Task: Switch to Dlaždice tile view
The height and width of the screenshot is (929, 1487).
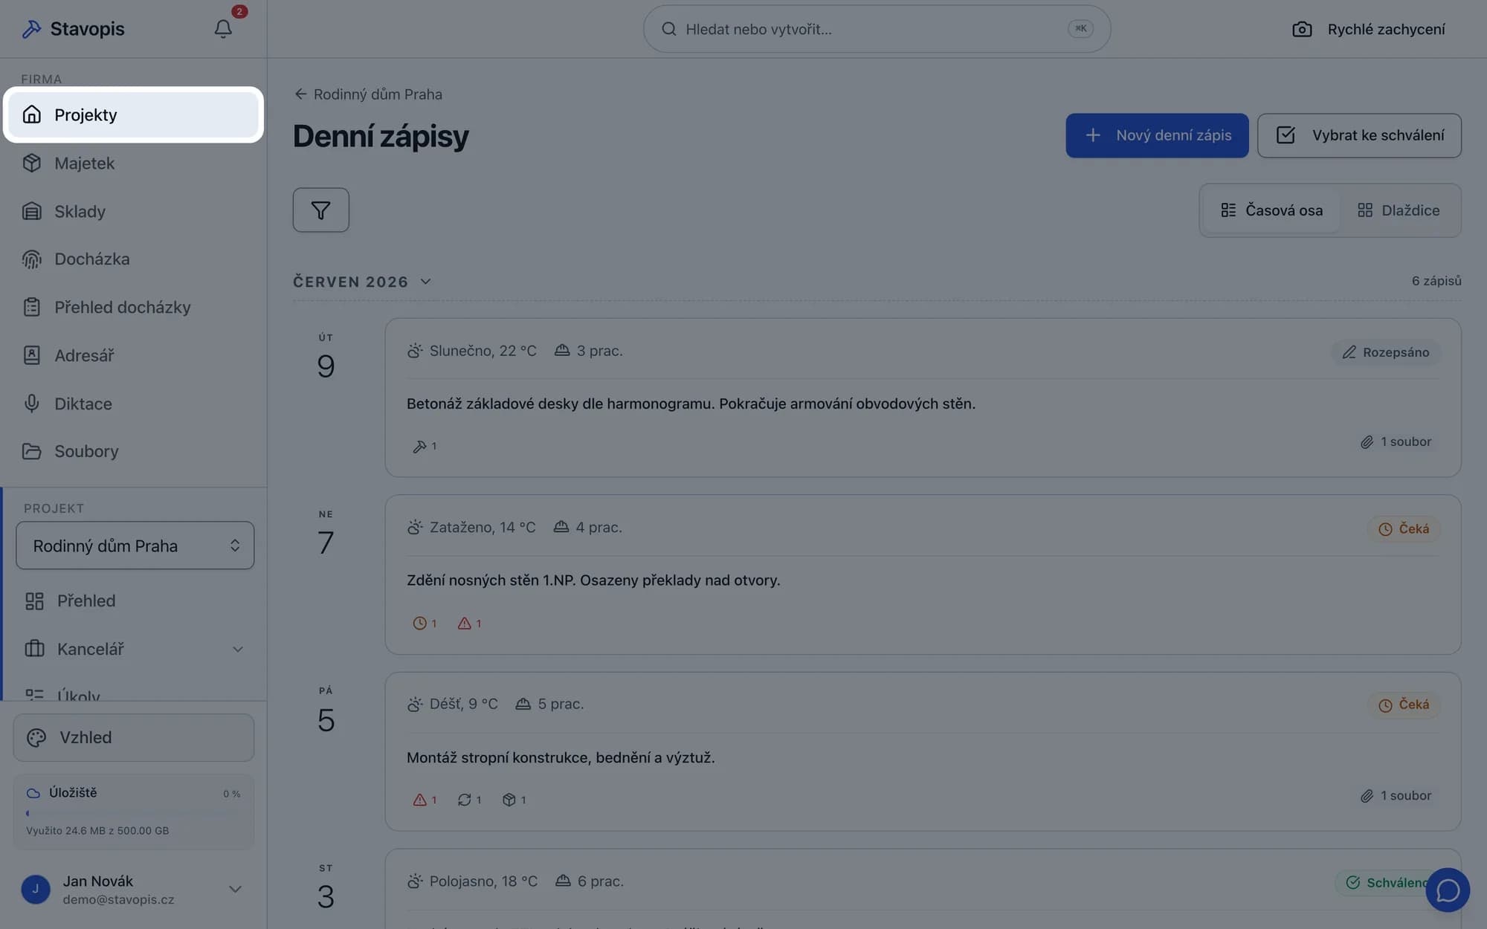Action: tap(1398, 210)
